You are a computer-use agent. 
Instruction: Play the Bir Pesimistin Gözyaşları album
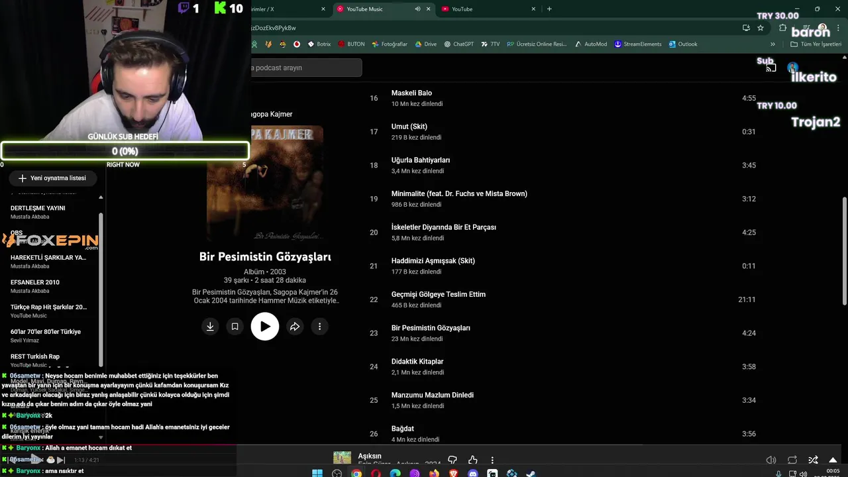point(265,327)
